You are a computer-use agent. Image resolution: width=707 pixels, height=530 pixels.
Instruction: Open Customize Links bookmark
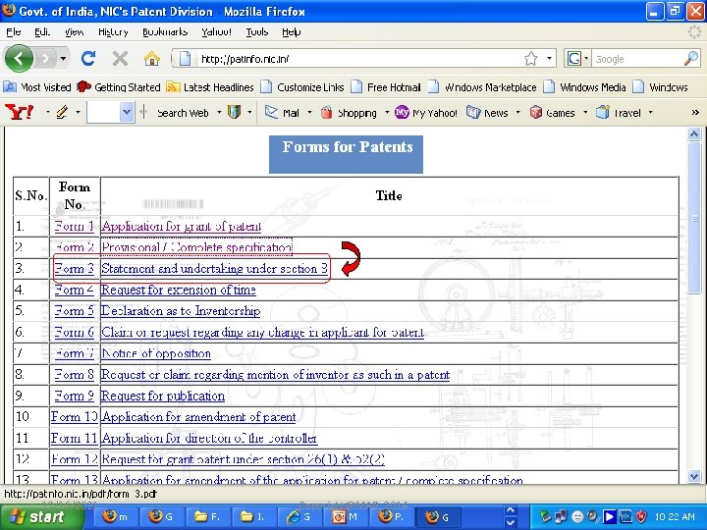coord(302,87)
